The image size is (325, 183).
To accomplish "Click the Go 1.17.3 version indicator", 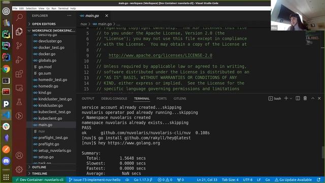I will [143, 179].
